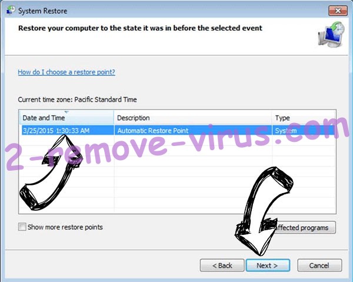Click the sort arrow above Date and Time
The width and height of the screenshot is (353, 282).
66,112
